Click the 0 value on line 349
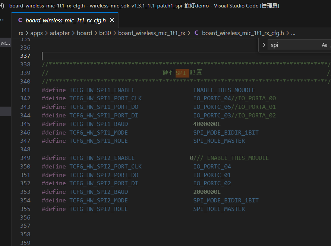Viewport: 331px width, 246px height. tap(192, 158)
